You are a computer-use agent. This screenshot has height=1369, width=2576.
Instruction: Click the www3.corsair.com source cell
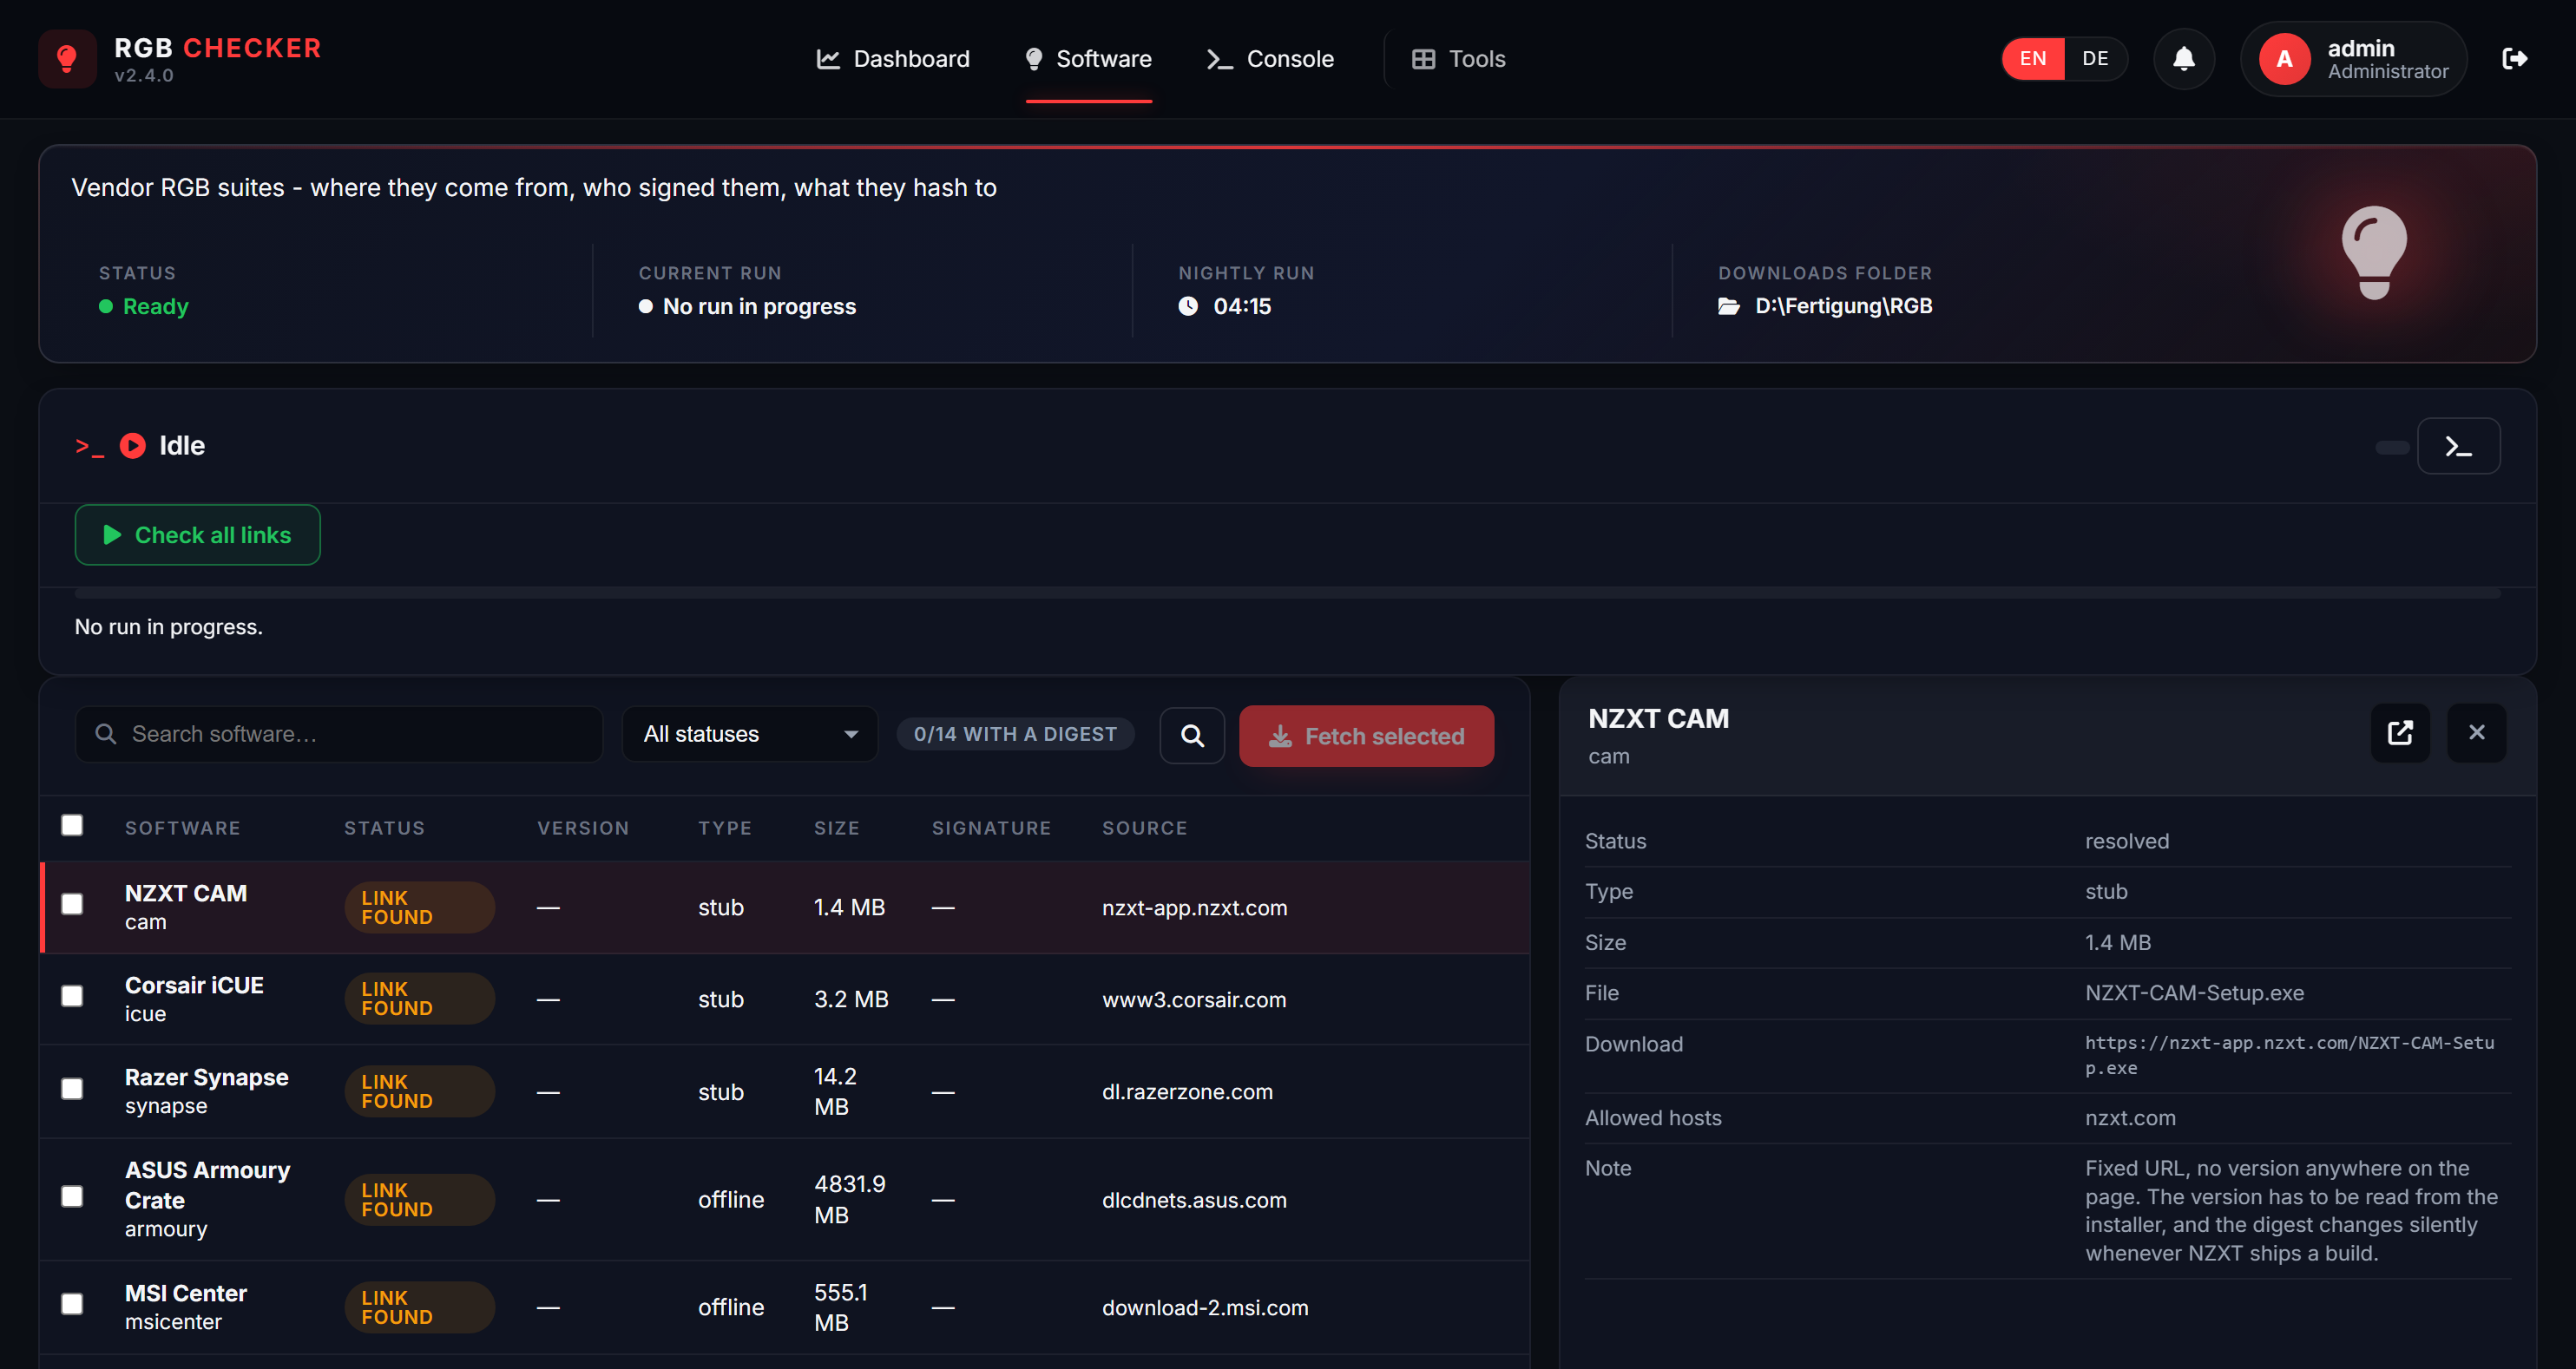click(x=1194, y=1000)
